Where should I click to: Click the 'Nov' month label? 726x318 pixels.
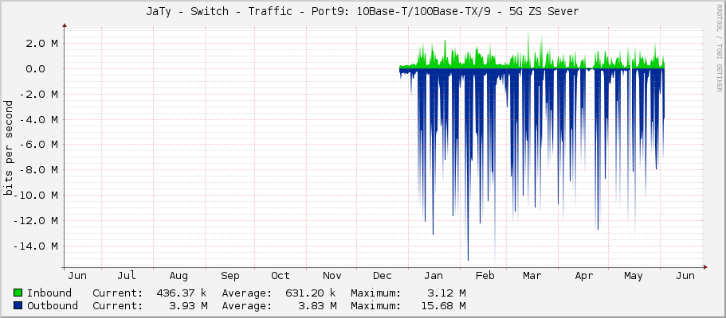[x=332, y=276]
